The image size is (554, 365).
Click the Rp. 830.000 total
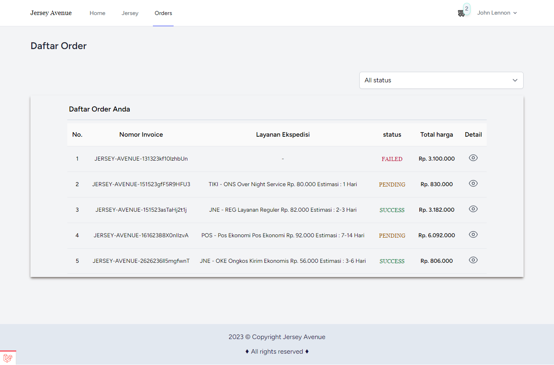[437, 184]
